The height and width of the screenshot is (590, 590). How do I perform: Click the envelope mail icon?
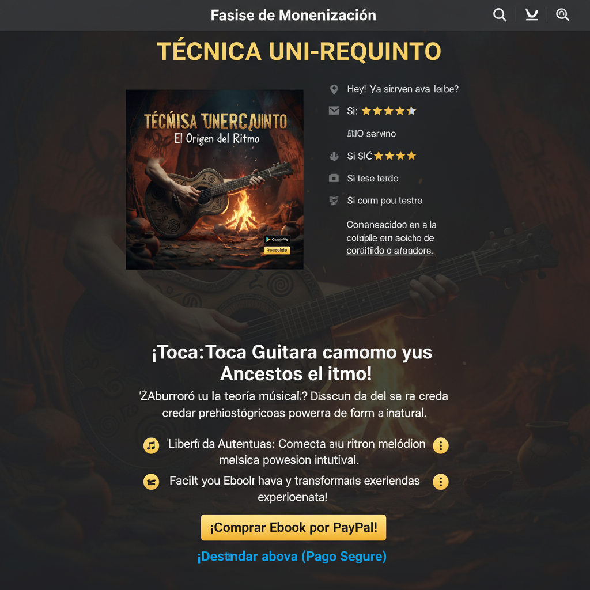334,111
